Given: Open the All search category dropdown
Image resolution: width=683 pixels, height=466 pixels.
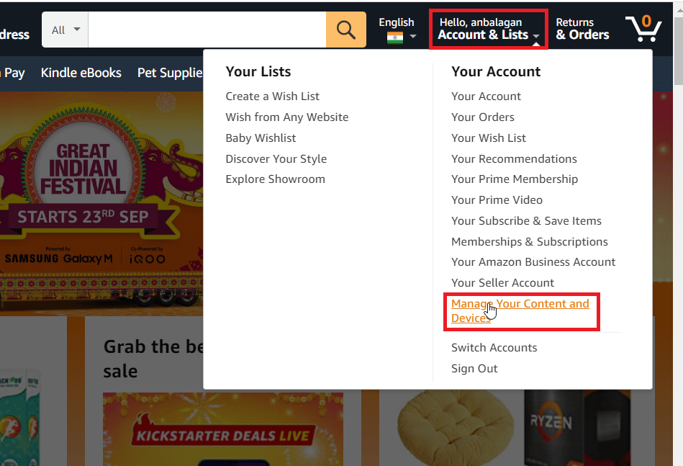Looking at the screenshot, I should 65,30.
